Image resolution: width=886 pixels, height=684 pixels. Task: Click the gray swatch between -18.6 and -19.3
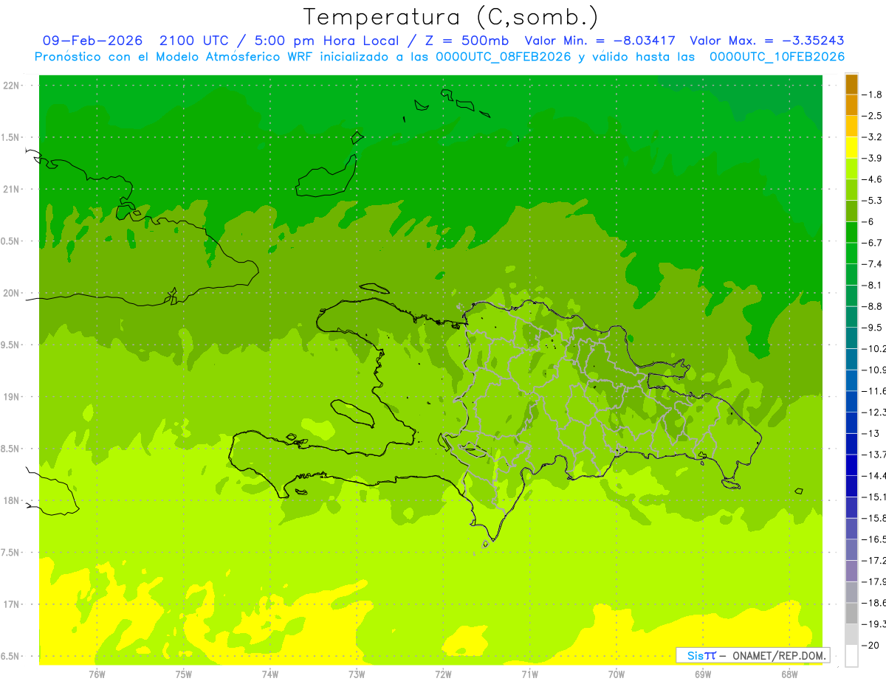(x=851, y=613)
